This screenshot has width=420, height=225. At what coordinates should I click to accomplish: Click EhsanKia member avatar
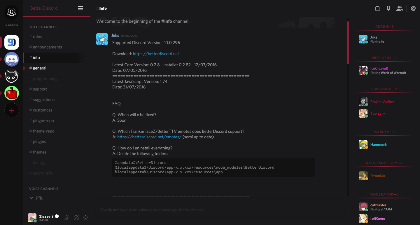tap(363, 176)
